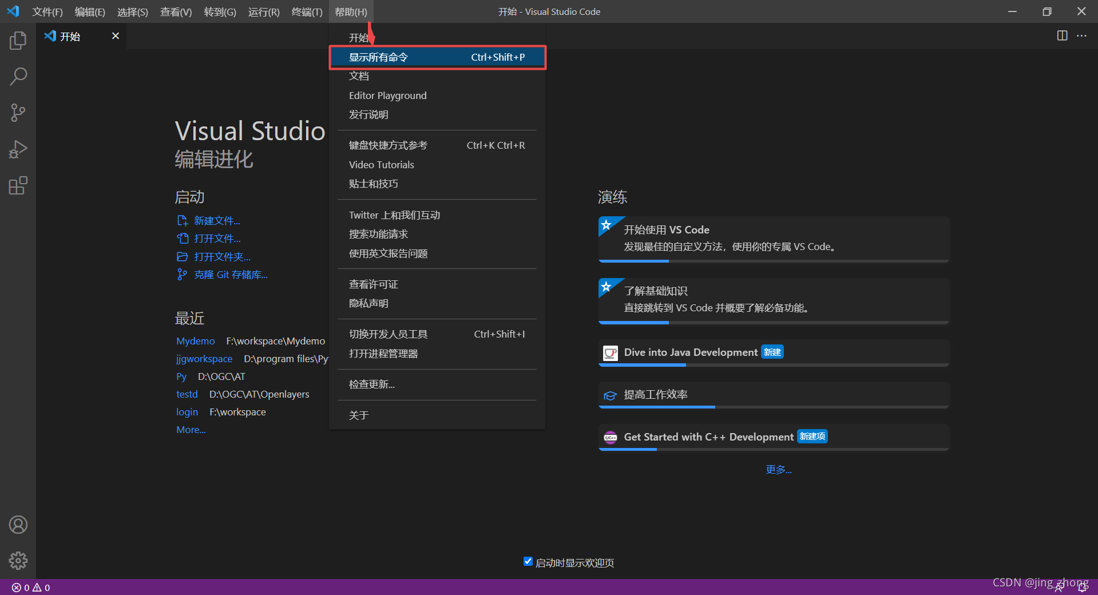Click the folder icon beside 打开文件夹

[183, 257]
